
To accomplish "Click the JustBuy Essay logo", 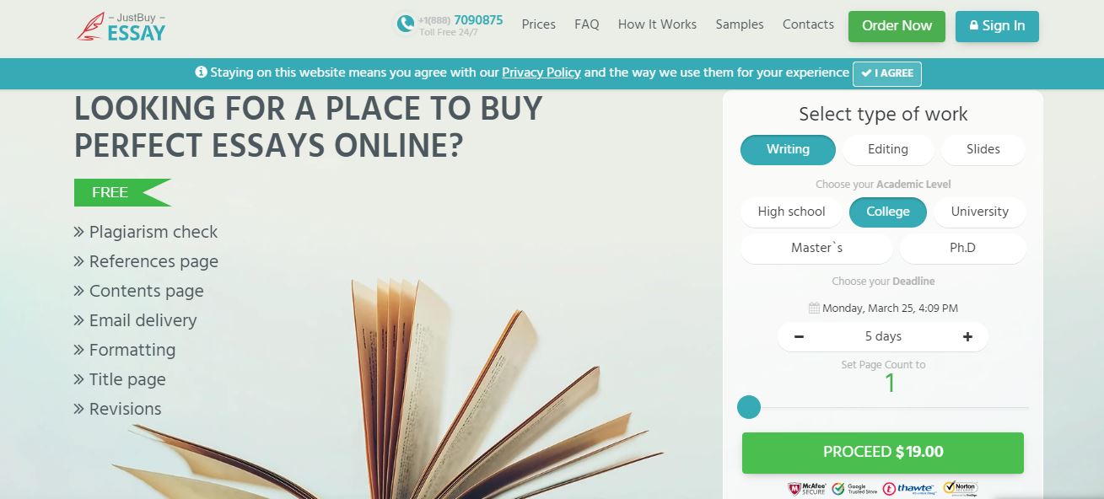I will point(121,26).
